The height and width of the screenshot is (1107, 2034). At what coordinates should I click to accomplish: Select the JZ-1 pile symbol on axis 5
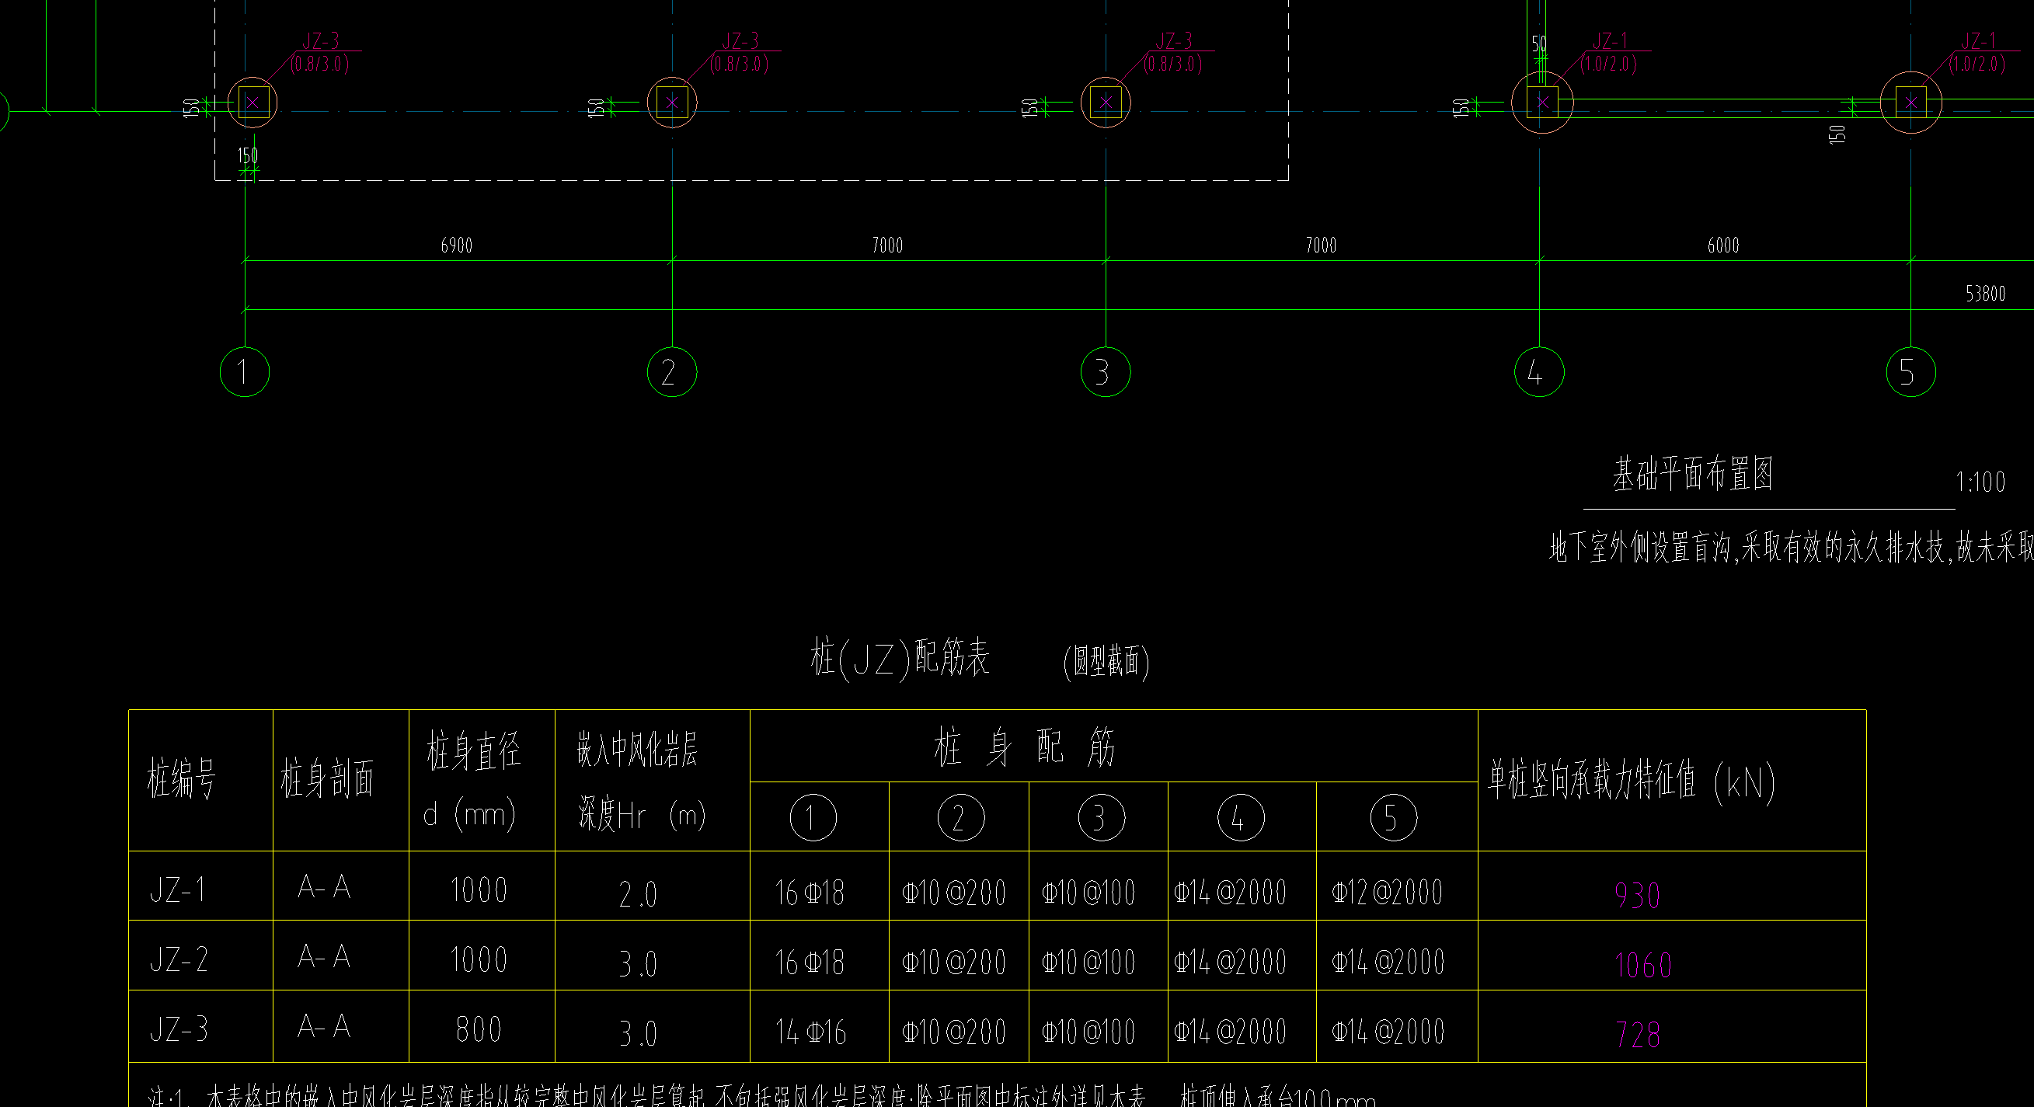[1910, 103]
